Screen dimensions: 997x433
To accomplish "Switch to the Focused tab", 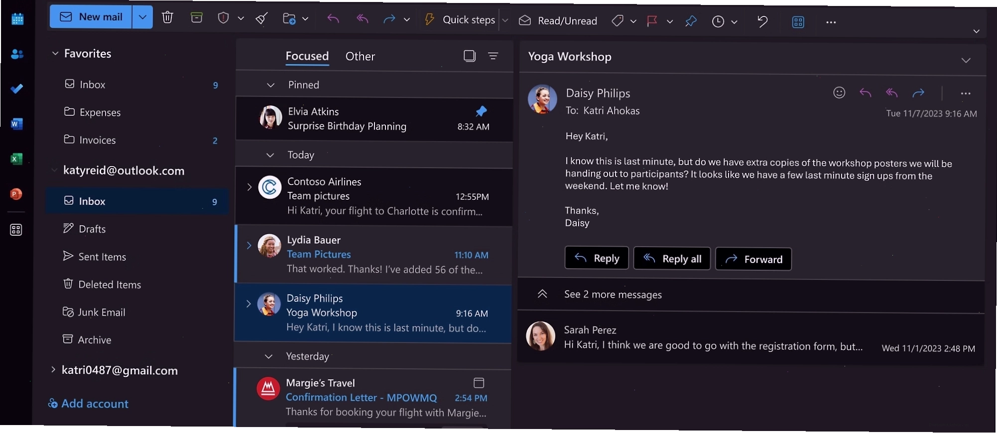I will 307,56.
